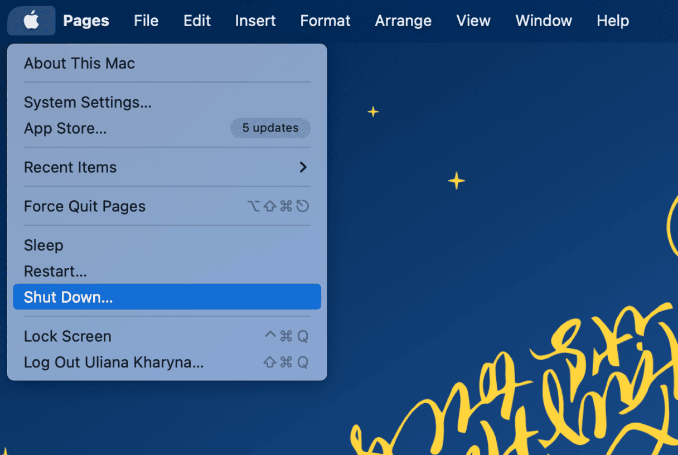Log Out Uliana Kharyna
Viewport: 678px width, 455px height.
167,362
